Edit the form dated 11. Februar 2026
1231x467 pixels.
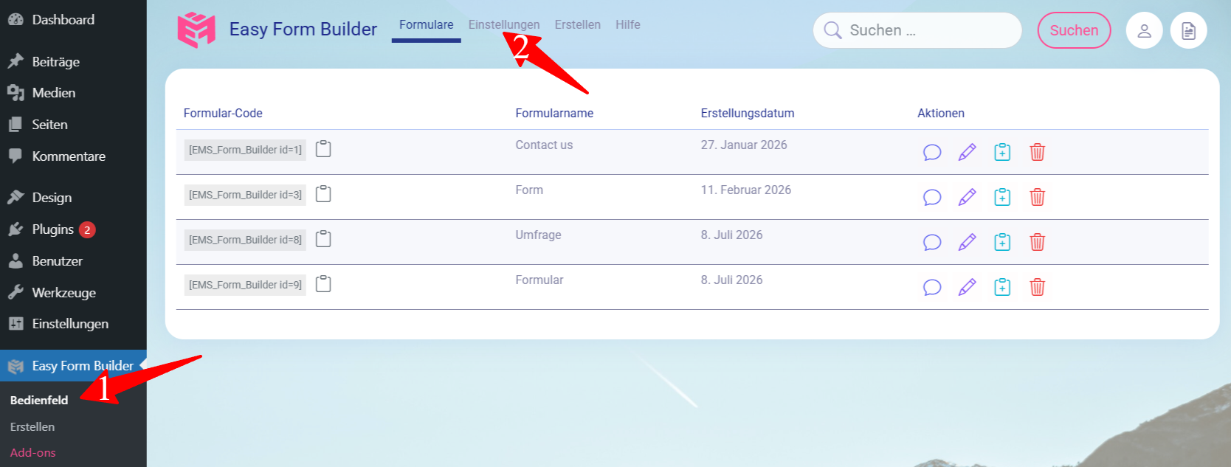[967, 197]
